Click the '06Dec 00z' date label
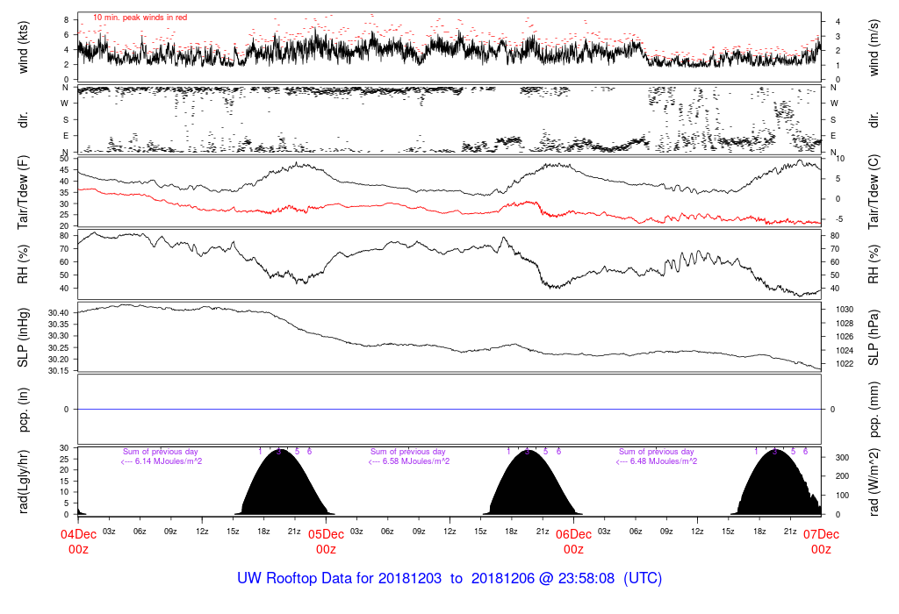This screenshot has height=614, width=899. point(573,542)
